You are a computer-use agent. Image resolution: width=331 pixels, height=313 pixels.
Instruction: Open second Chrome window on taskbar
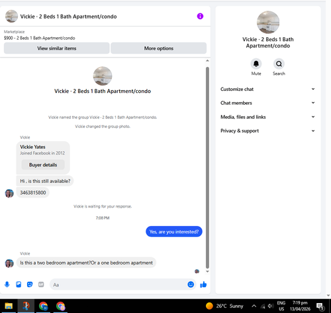60,306
